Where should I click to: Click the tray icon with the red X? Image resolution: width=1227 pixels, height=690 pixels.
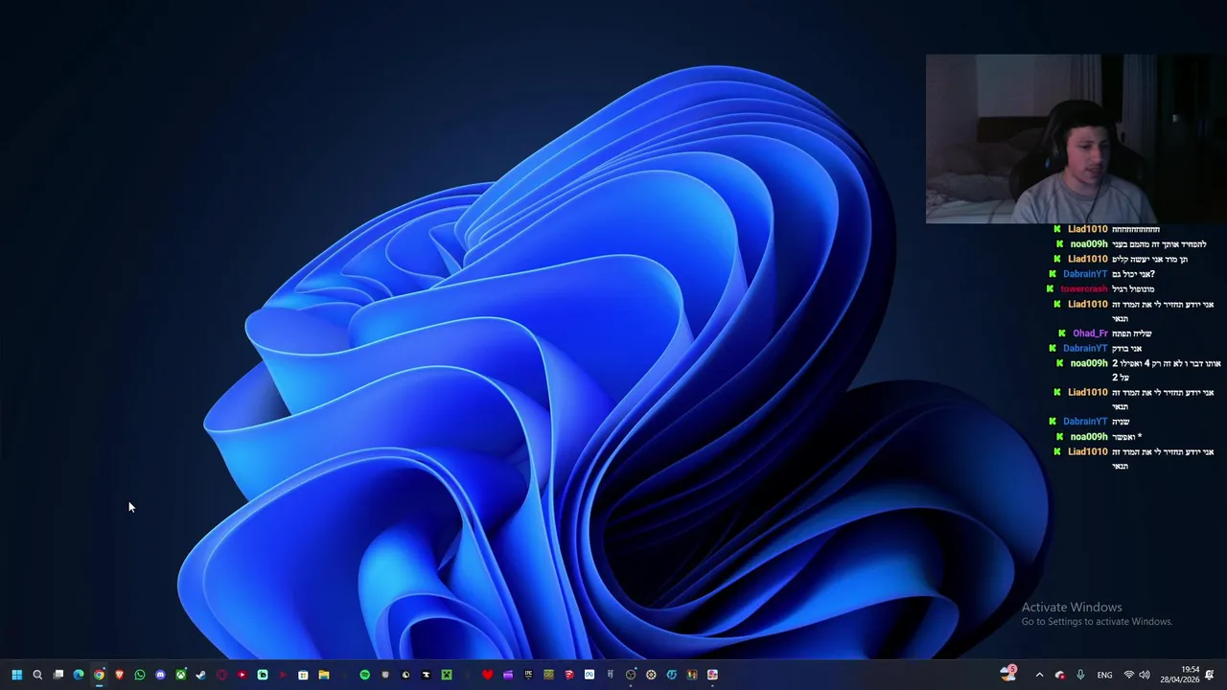pyautogui.click(x=1059, y=675)
